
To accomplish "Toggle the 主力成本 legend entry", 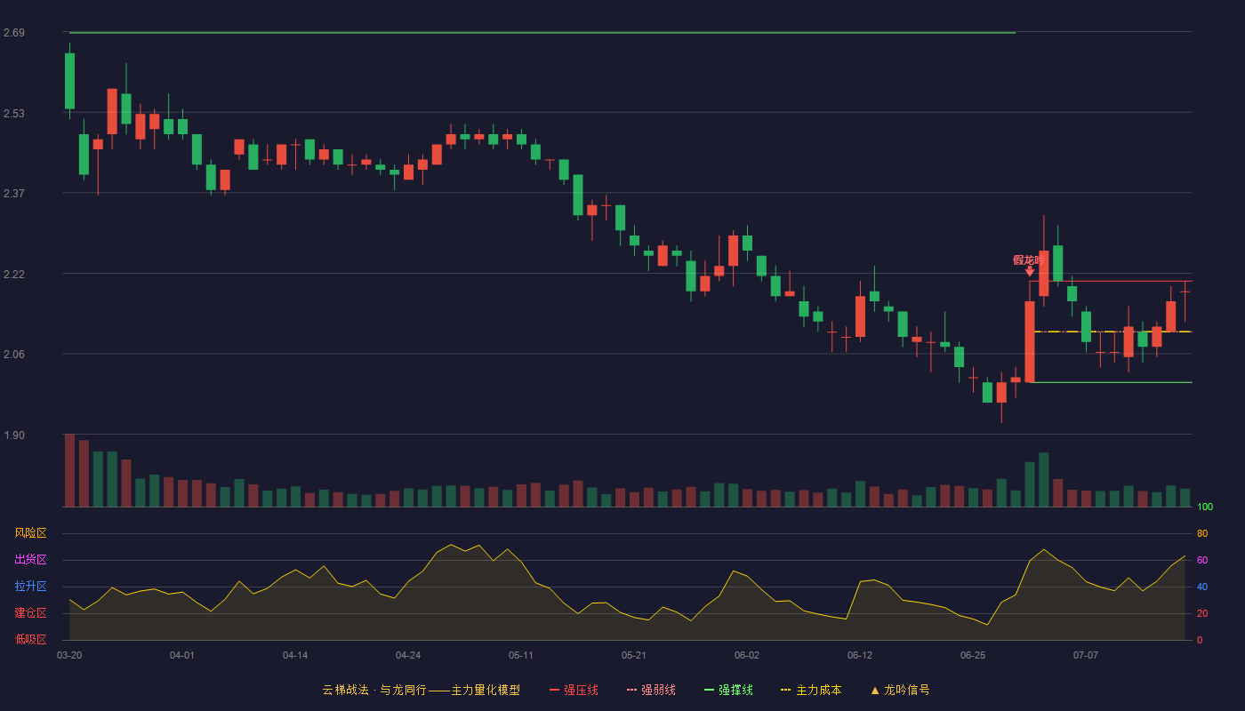I will click(811, 690).
